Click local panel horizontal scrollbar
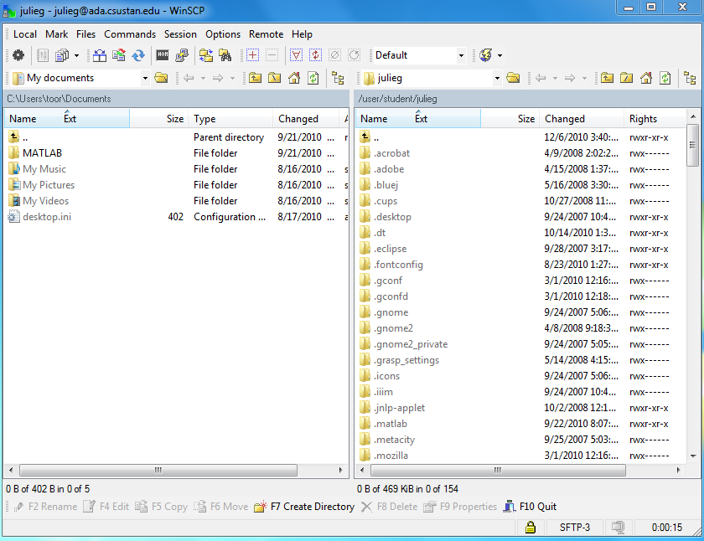Screen dimensions: 704x541 [158, 470]
